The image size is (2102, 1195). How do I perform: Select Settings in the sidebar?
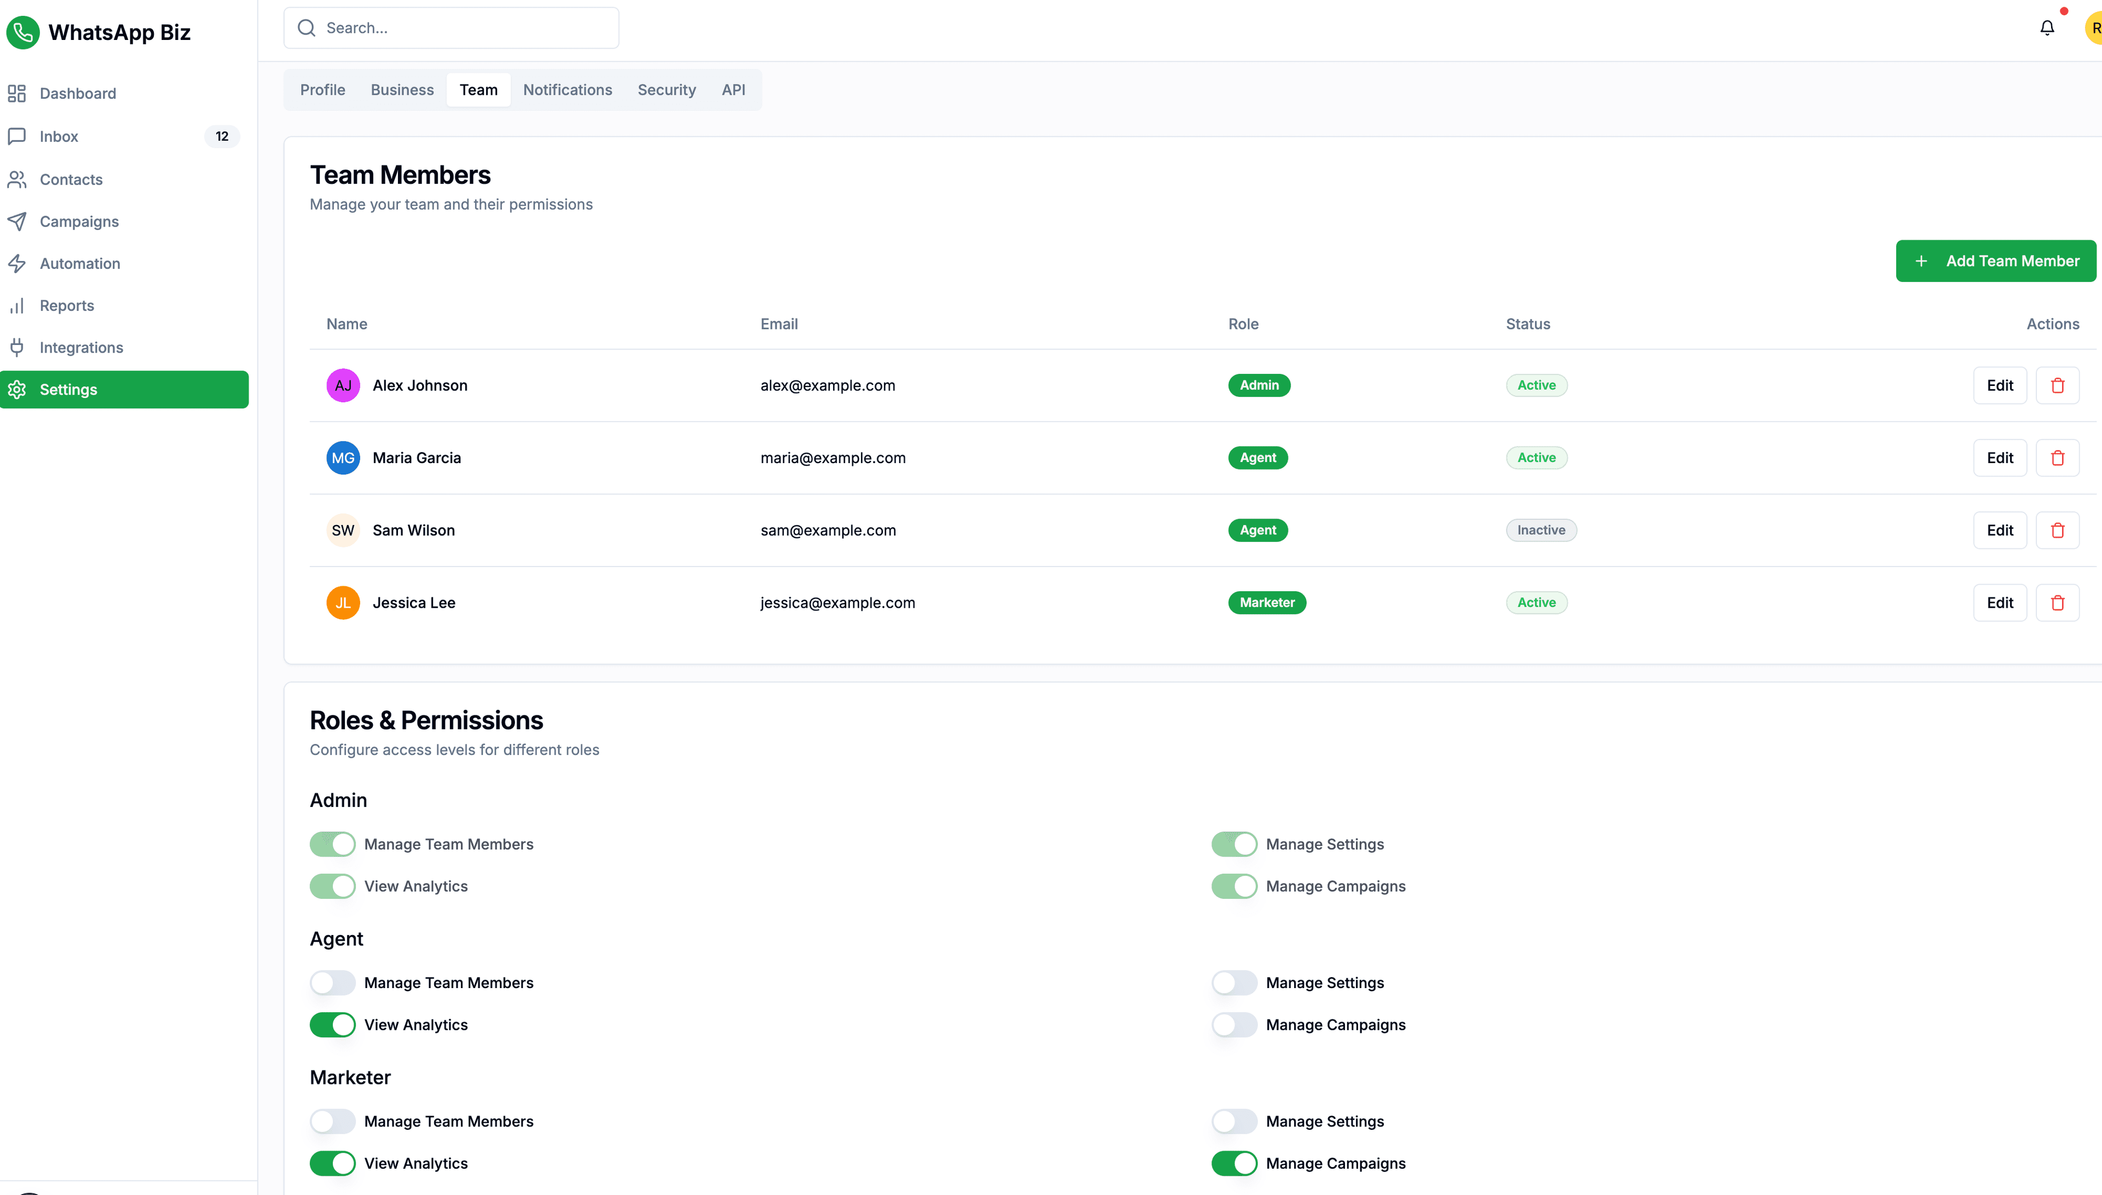click(125, 390)
